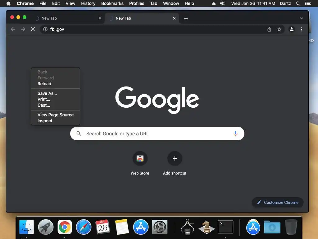Open the App Store beside Notes in the Dock
318x239 pixels.
coord(141,227)
